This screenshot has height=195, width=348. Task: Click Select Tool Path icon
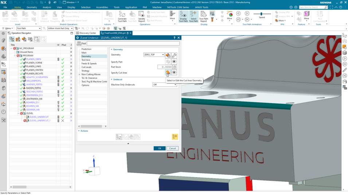point(193,17)
